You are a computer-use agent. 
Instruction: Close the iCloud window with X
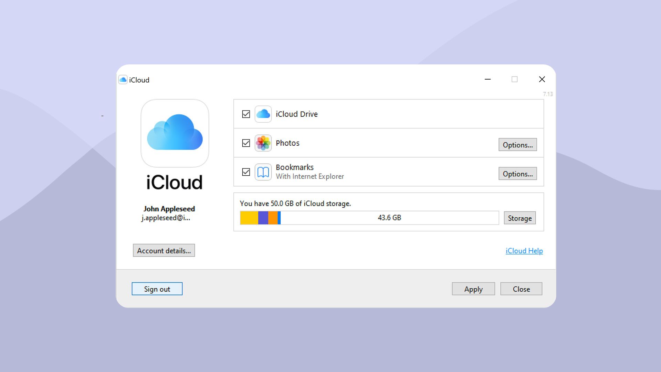(542, 79)
